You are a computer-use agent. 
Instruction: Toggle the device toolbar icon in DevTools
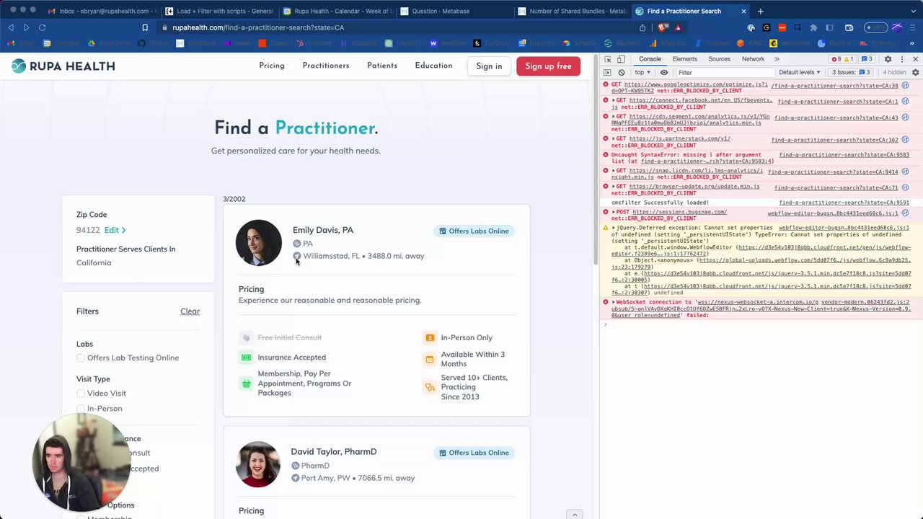pos(621,59)
